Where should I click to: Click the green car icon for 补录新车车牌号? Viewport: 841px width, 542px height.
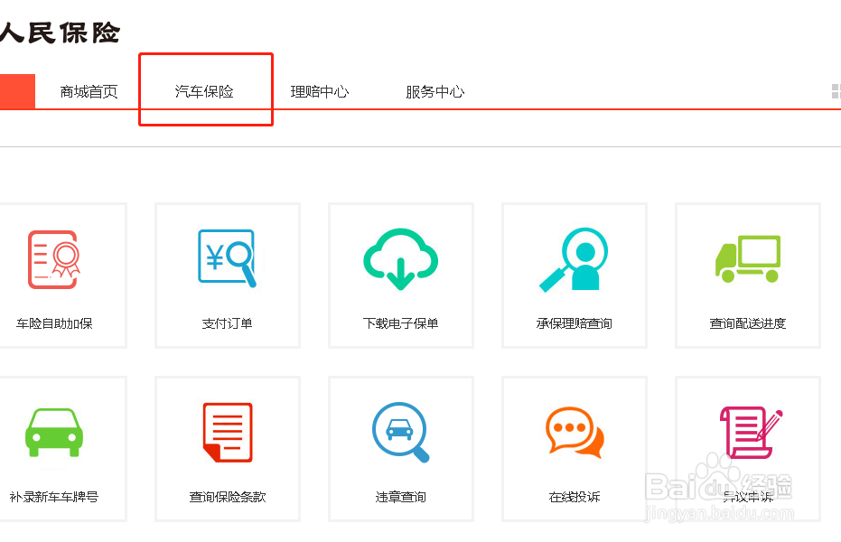[x=53, y=432]
